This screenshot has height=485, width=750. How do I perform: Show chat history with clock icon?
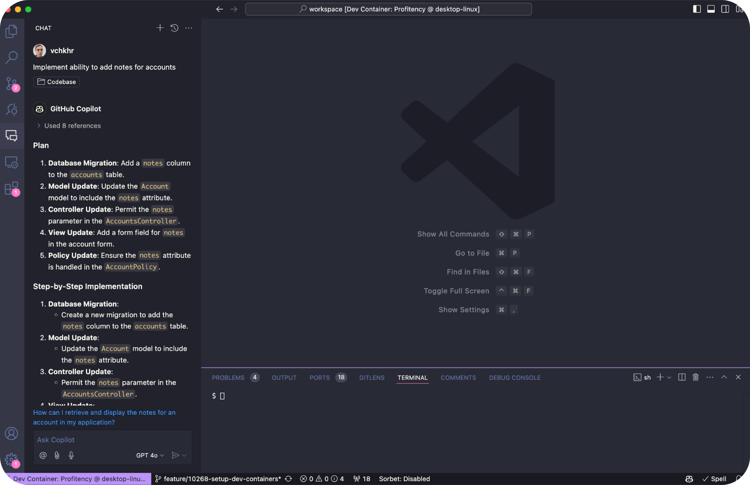tap(174, 28)
